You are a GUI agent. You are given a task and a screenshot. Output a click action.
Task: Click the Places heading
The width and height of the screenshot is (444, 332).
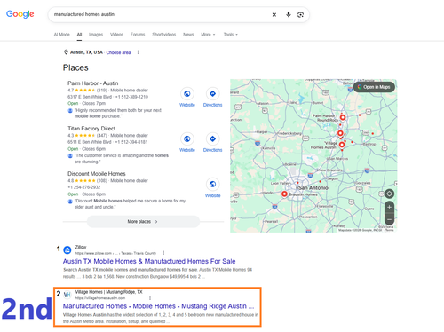click(x=75, y=67)
